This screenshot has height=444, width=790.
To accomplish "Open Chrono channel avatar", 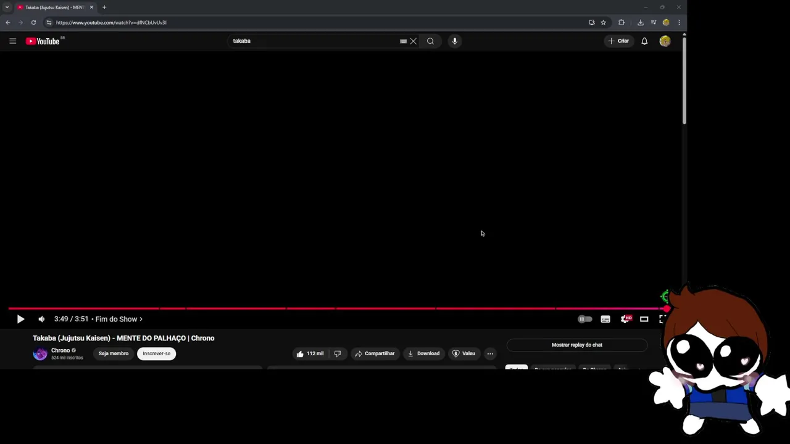I will click(x=40, y=354).
